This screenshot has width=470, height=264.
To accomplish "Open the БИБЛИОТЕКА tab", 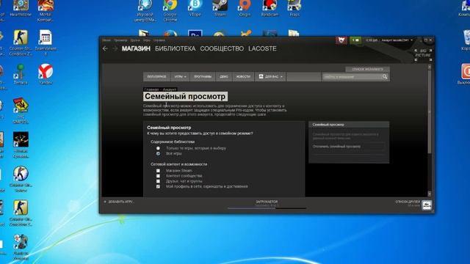I will [175, 48].
